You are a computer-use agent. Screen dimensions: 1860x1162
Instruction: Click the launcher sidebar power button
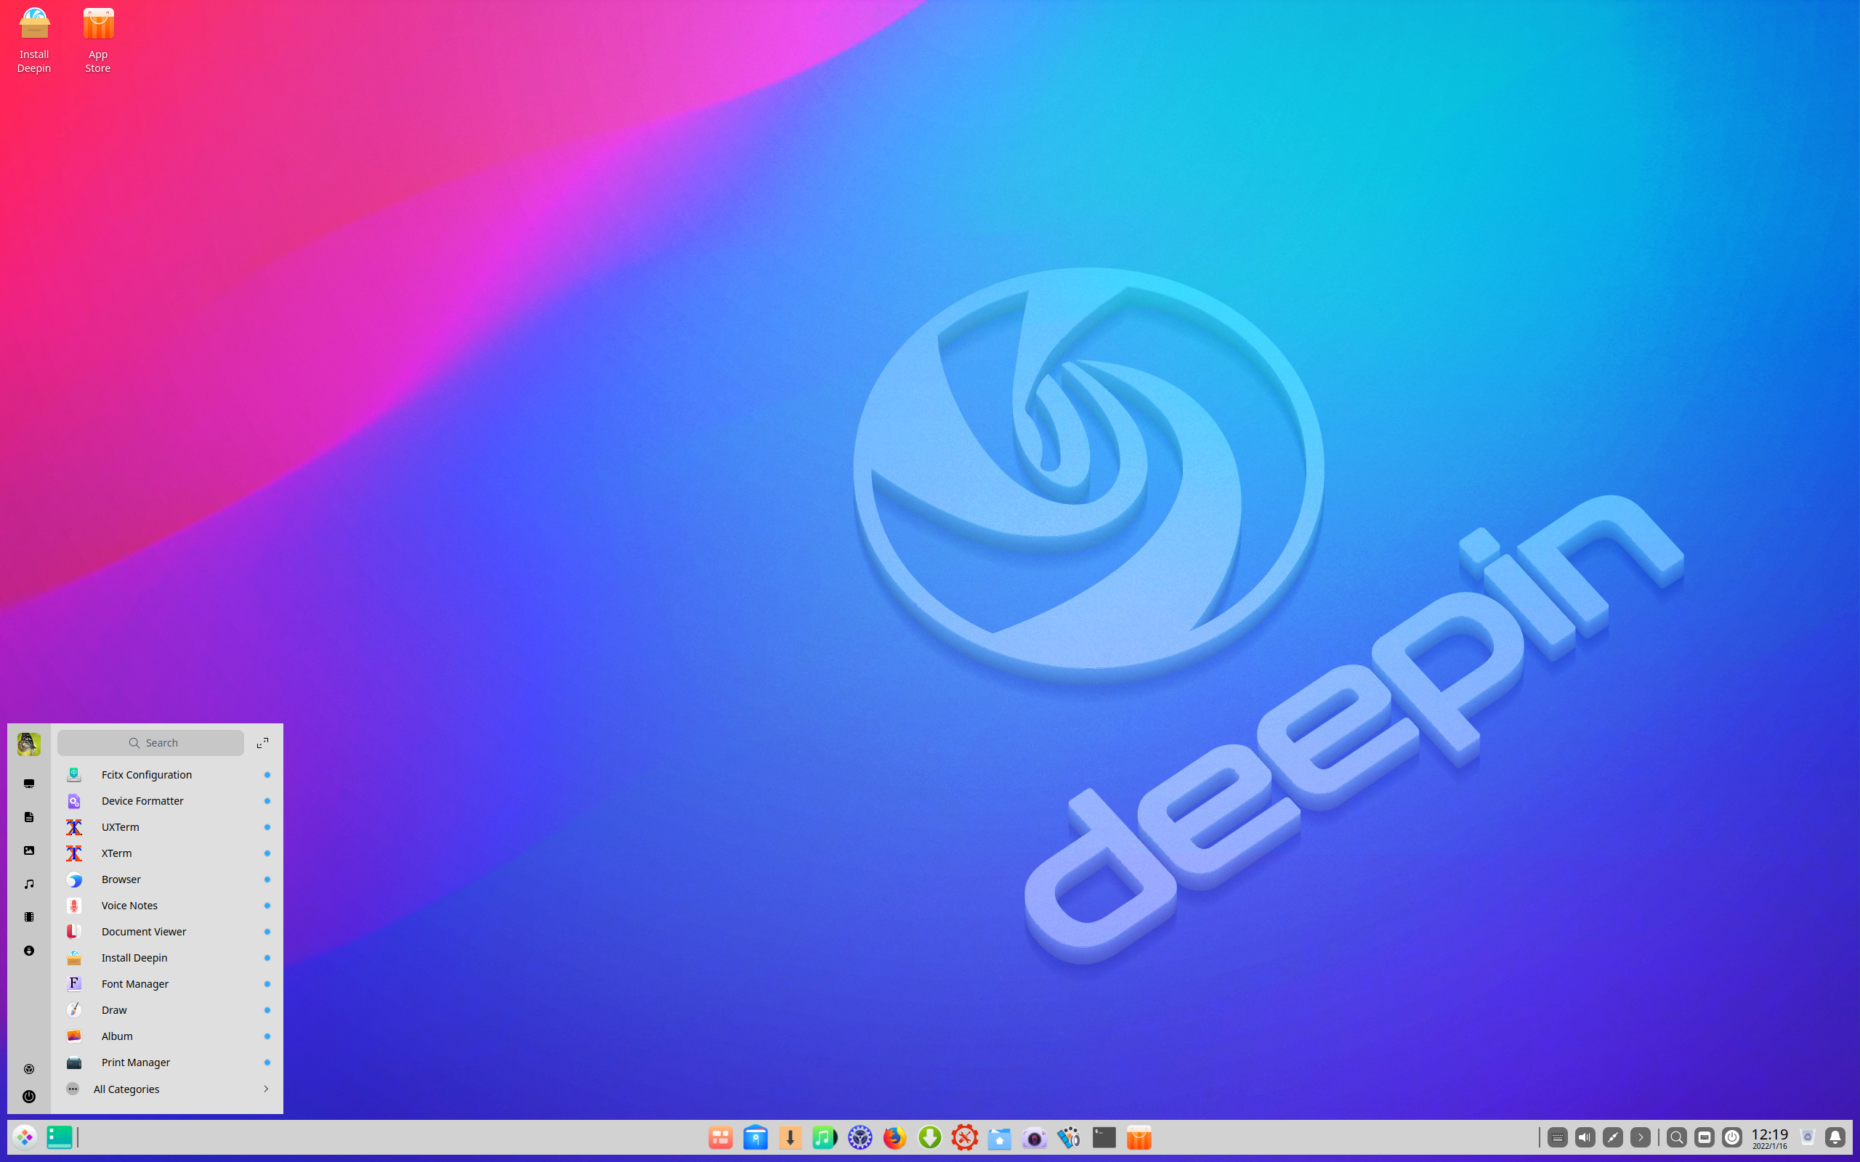29,1097
